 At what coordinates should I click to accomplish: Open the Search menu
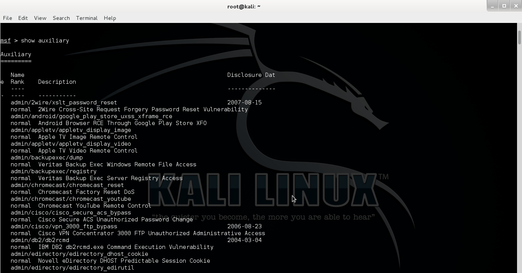tap(61, 18)
